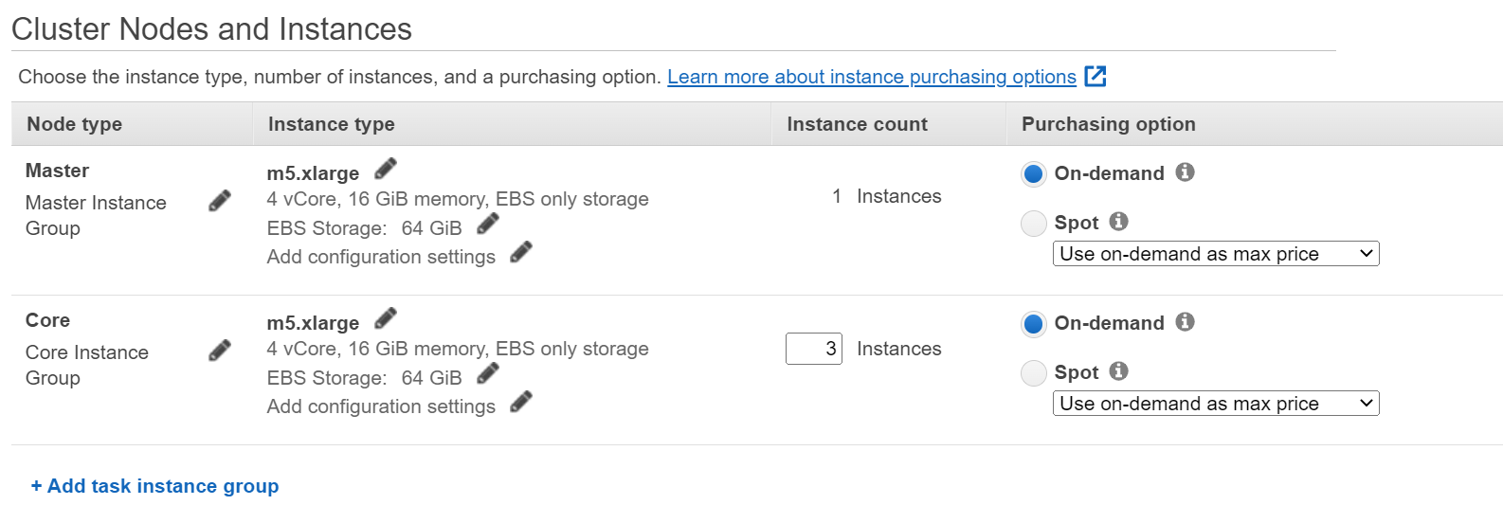Open Master max price dropdown
This screenshot has height=523, width=1503.
pyautogui.click(x=1216, y=254)
